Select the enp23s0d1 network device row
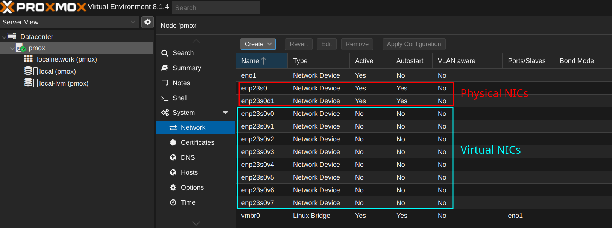 (x=424, y=101)
